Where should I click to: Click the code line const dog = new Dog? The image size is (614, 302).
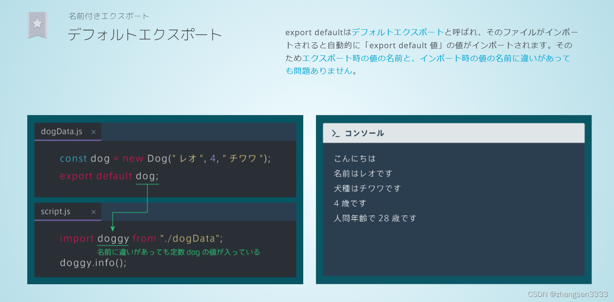click(165, 159)
